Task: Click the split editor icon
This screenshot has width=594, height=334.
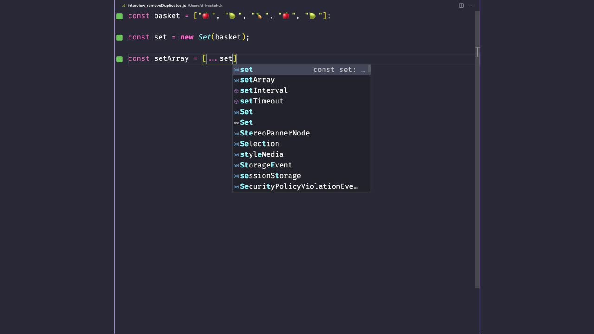Action: click(461, 6)
